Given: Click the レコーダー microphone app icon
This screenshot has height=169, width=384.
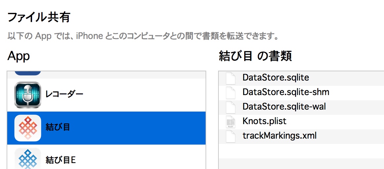Looking at the screenshot, I should click(28, 95).
